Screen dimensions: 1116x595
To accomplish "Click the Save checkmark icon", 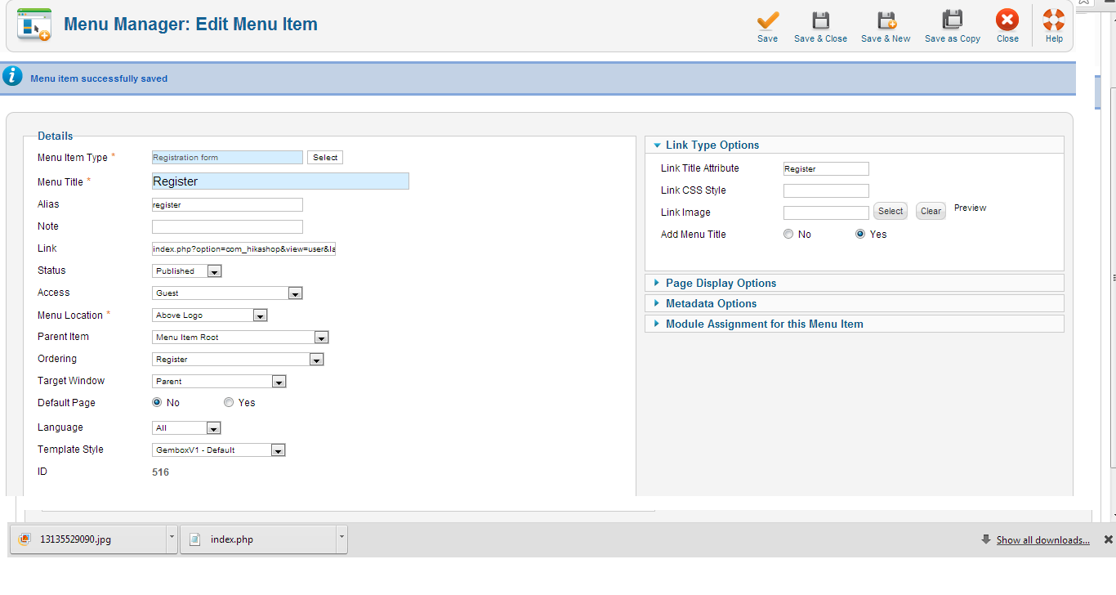I will [768, 20].
